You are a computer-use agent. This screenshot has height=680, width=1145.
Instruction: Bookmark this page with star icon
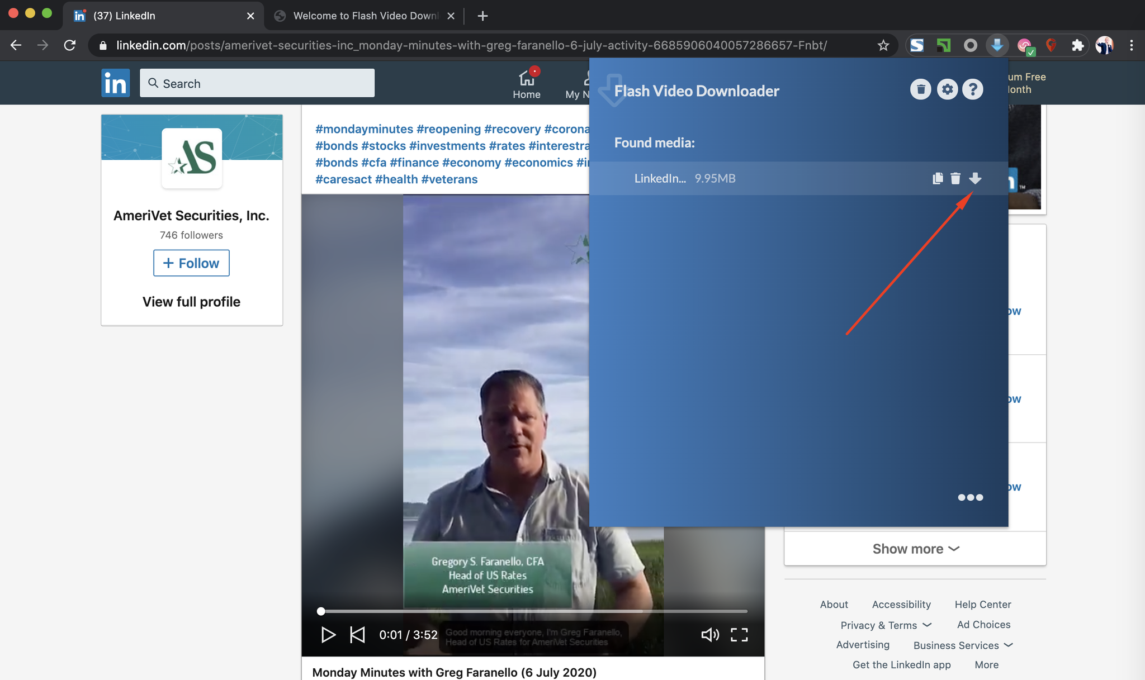pyautogui.click(x=883, y=45)
